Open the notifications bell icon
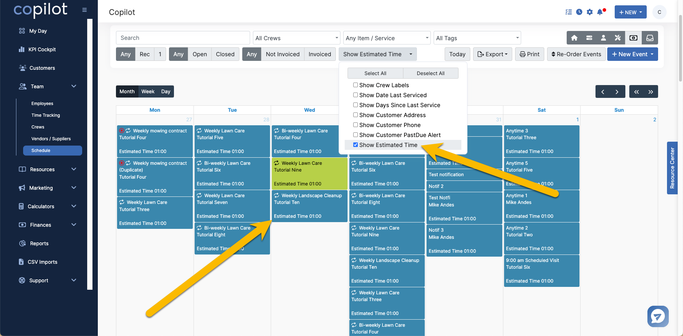The height and width of the screenshot is (336, 683). [x=600, y=12]
